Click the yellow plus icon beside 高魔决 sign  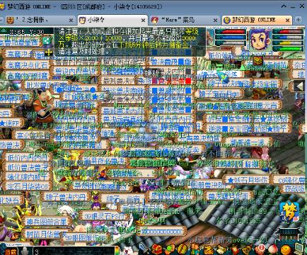pyautogui.click(x=49, y=52)
